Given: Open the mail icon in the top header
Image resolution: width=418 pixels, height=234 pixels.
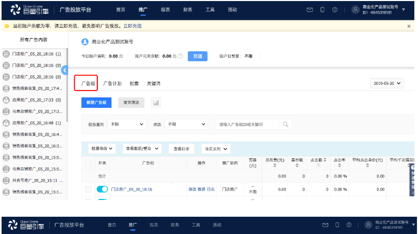Looking at the screenshot, I should pos(310,10).
